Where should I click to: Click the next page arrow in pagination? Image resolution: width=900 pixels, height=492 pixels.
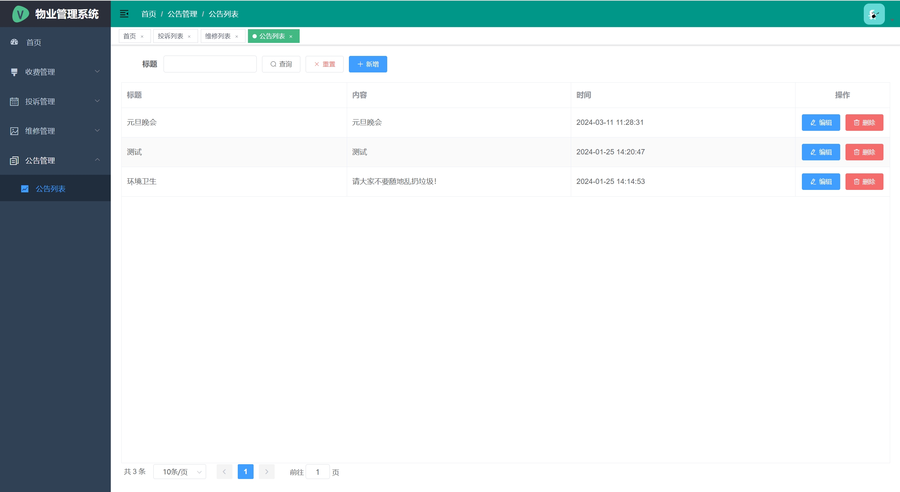267,472
